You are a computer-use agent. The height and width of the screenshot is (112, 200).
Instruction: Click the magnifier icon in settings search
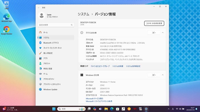72,25
